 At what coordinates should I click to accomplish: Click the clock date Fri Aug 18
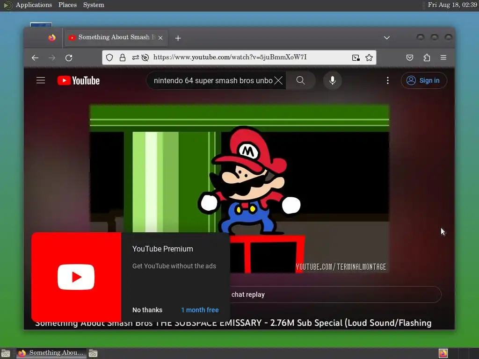[x=452, y=5]
